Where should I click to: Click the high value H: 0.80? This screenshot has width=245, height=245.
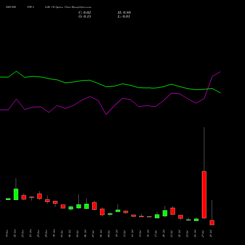tap(124, 13)
